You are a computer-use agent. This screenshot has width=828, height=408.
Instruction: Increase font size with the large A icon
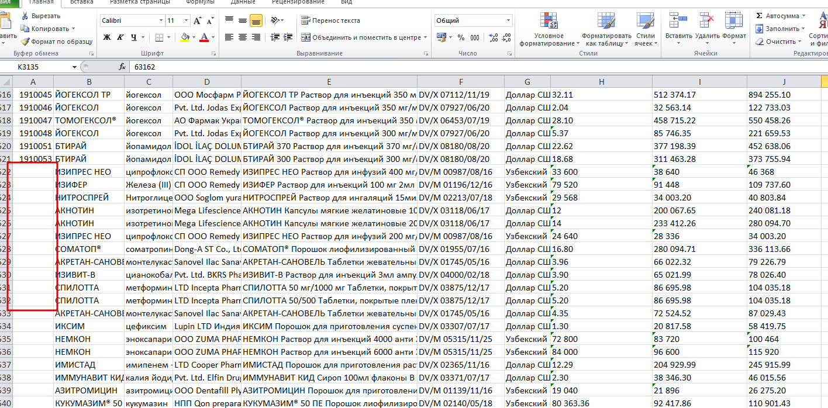pyautogui.click(x=196, y=20)
